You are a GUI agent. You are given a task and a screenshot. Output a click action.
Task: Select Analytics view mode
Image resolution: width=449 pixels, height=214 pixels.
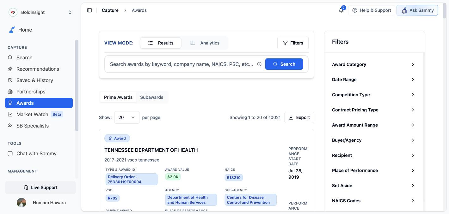205,43
